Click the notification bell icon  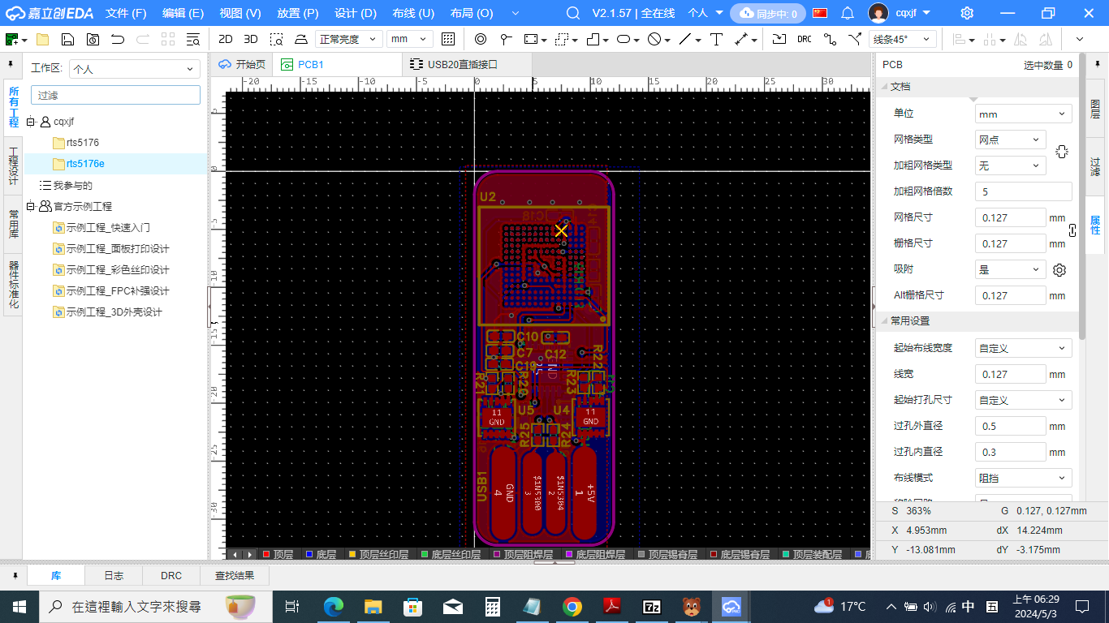(847, 13)
